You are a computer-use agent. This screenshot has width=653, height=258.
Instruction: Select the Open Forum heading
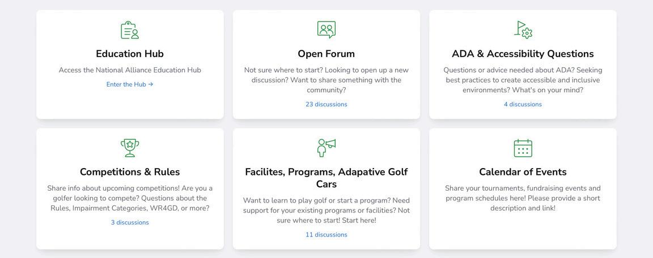click(326, 54)
